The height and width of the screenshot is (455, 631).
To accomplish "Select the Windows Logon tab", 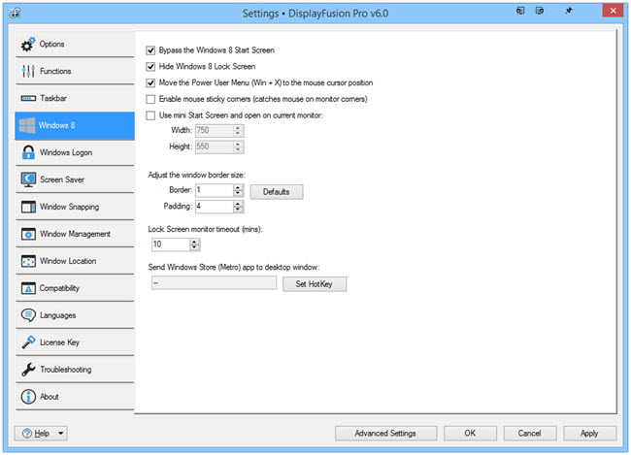I will 75,152.
